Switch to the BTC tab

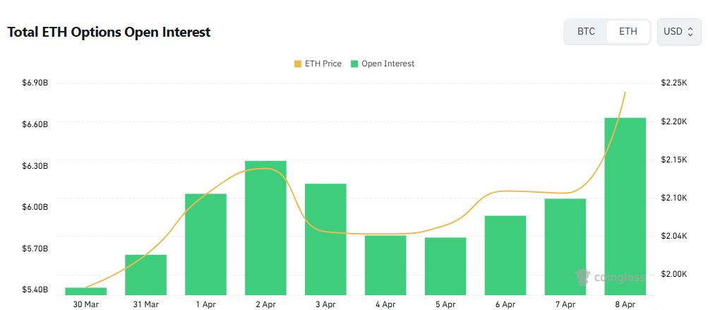(x=586, y=32)
